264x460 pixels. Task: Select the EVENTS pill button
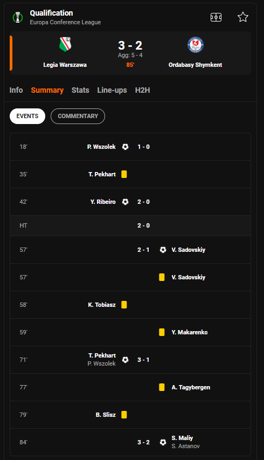pyautogui.click(x=27, y=116)
